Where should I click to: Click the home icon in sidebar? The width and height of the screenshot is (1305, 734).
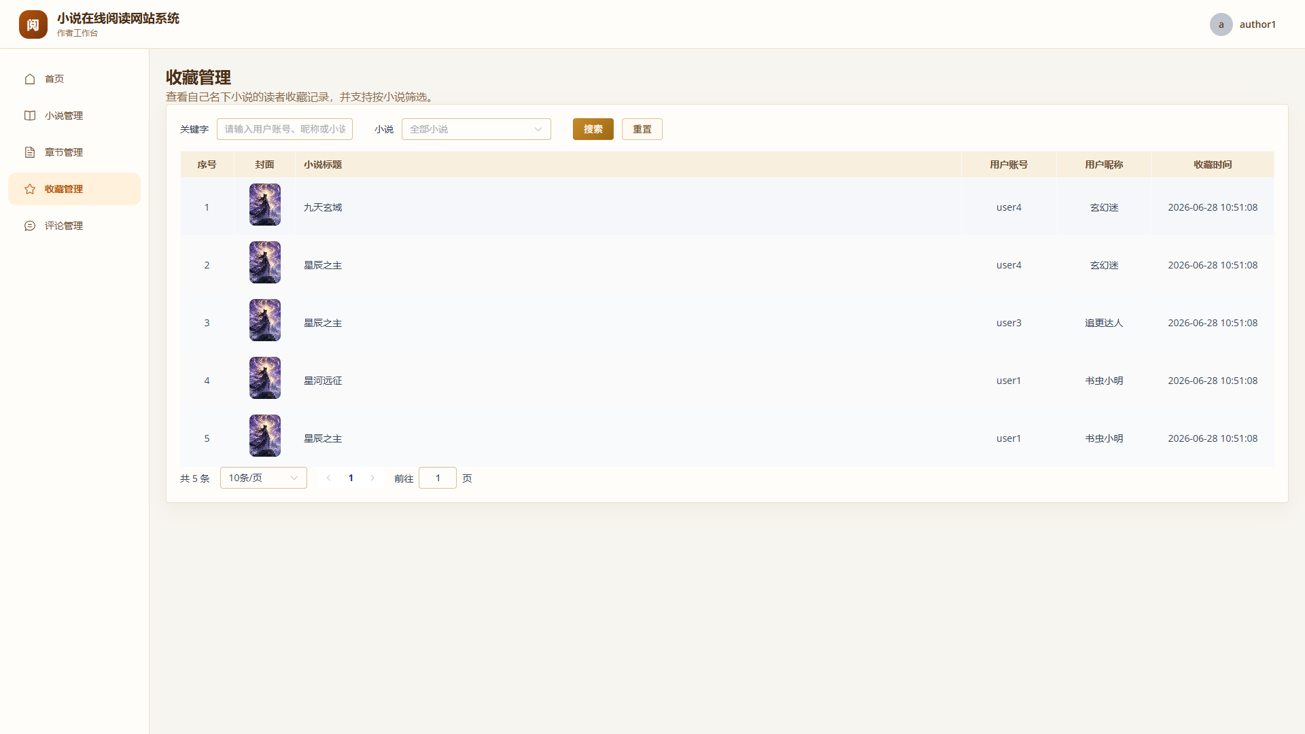(30, 79)
